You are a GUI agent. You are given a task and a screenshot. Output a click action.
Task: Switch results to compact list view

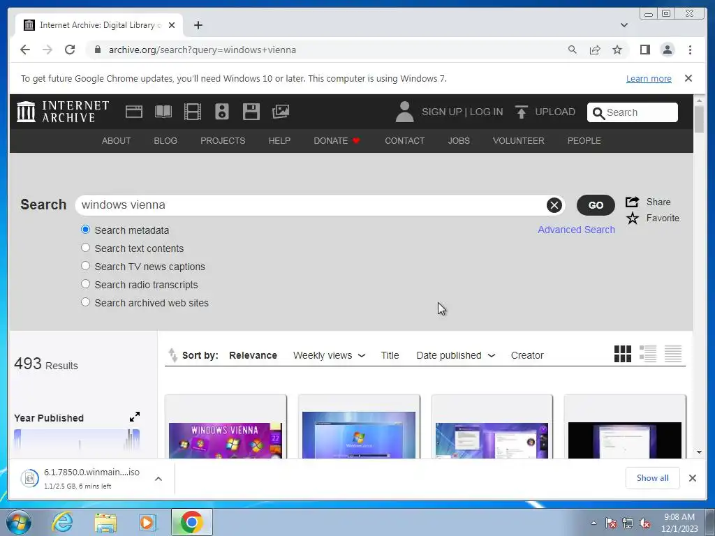tap(673, 354)
